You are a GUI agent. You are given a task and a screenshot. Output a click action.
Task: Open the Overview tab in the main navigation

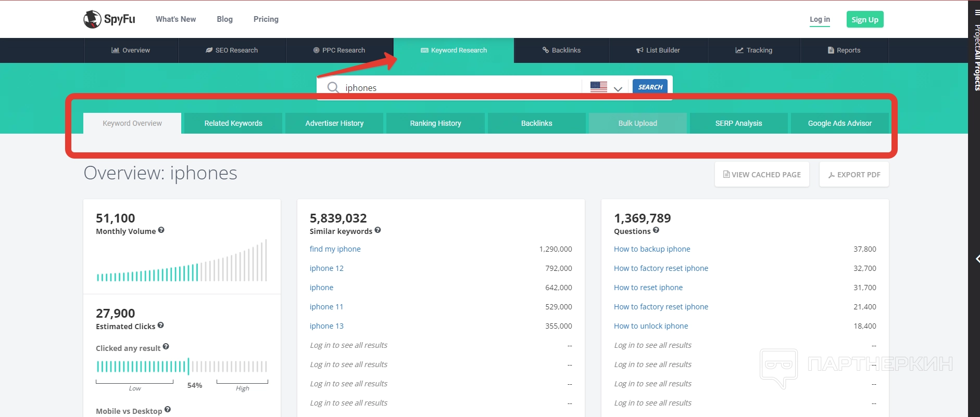[131, 50]
